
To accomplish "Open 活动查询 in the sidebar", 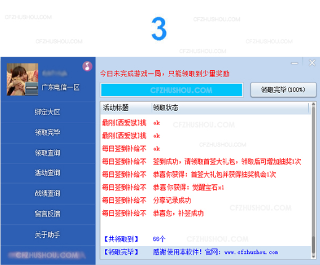I will [47, 173].
